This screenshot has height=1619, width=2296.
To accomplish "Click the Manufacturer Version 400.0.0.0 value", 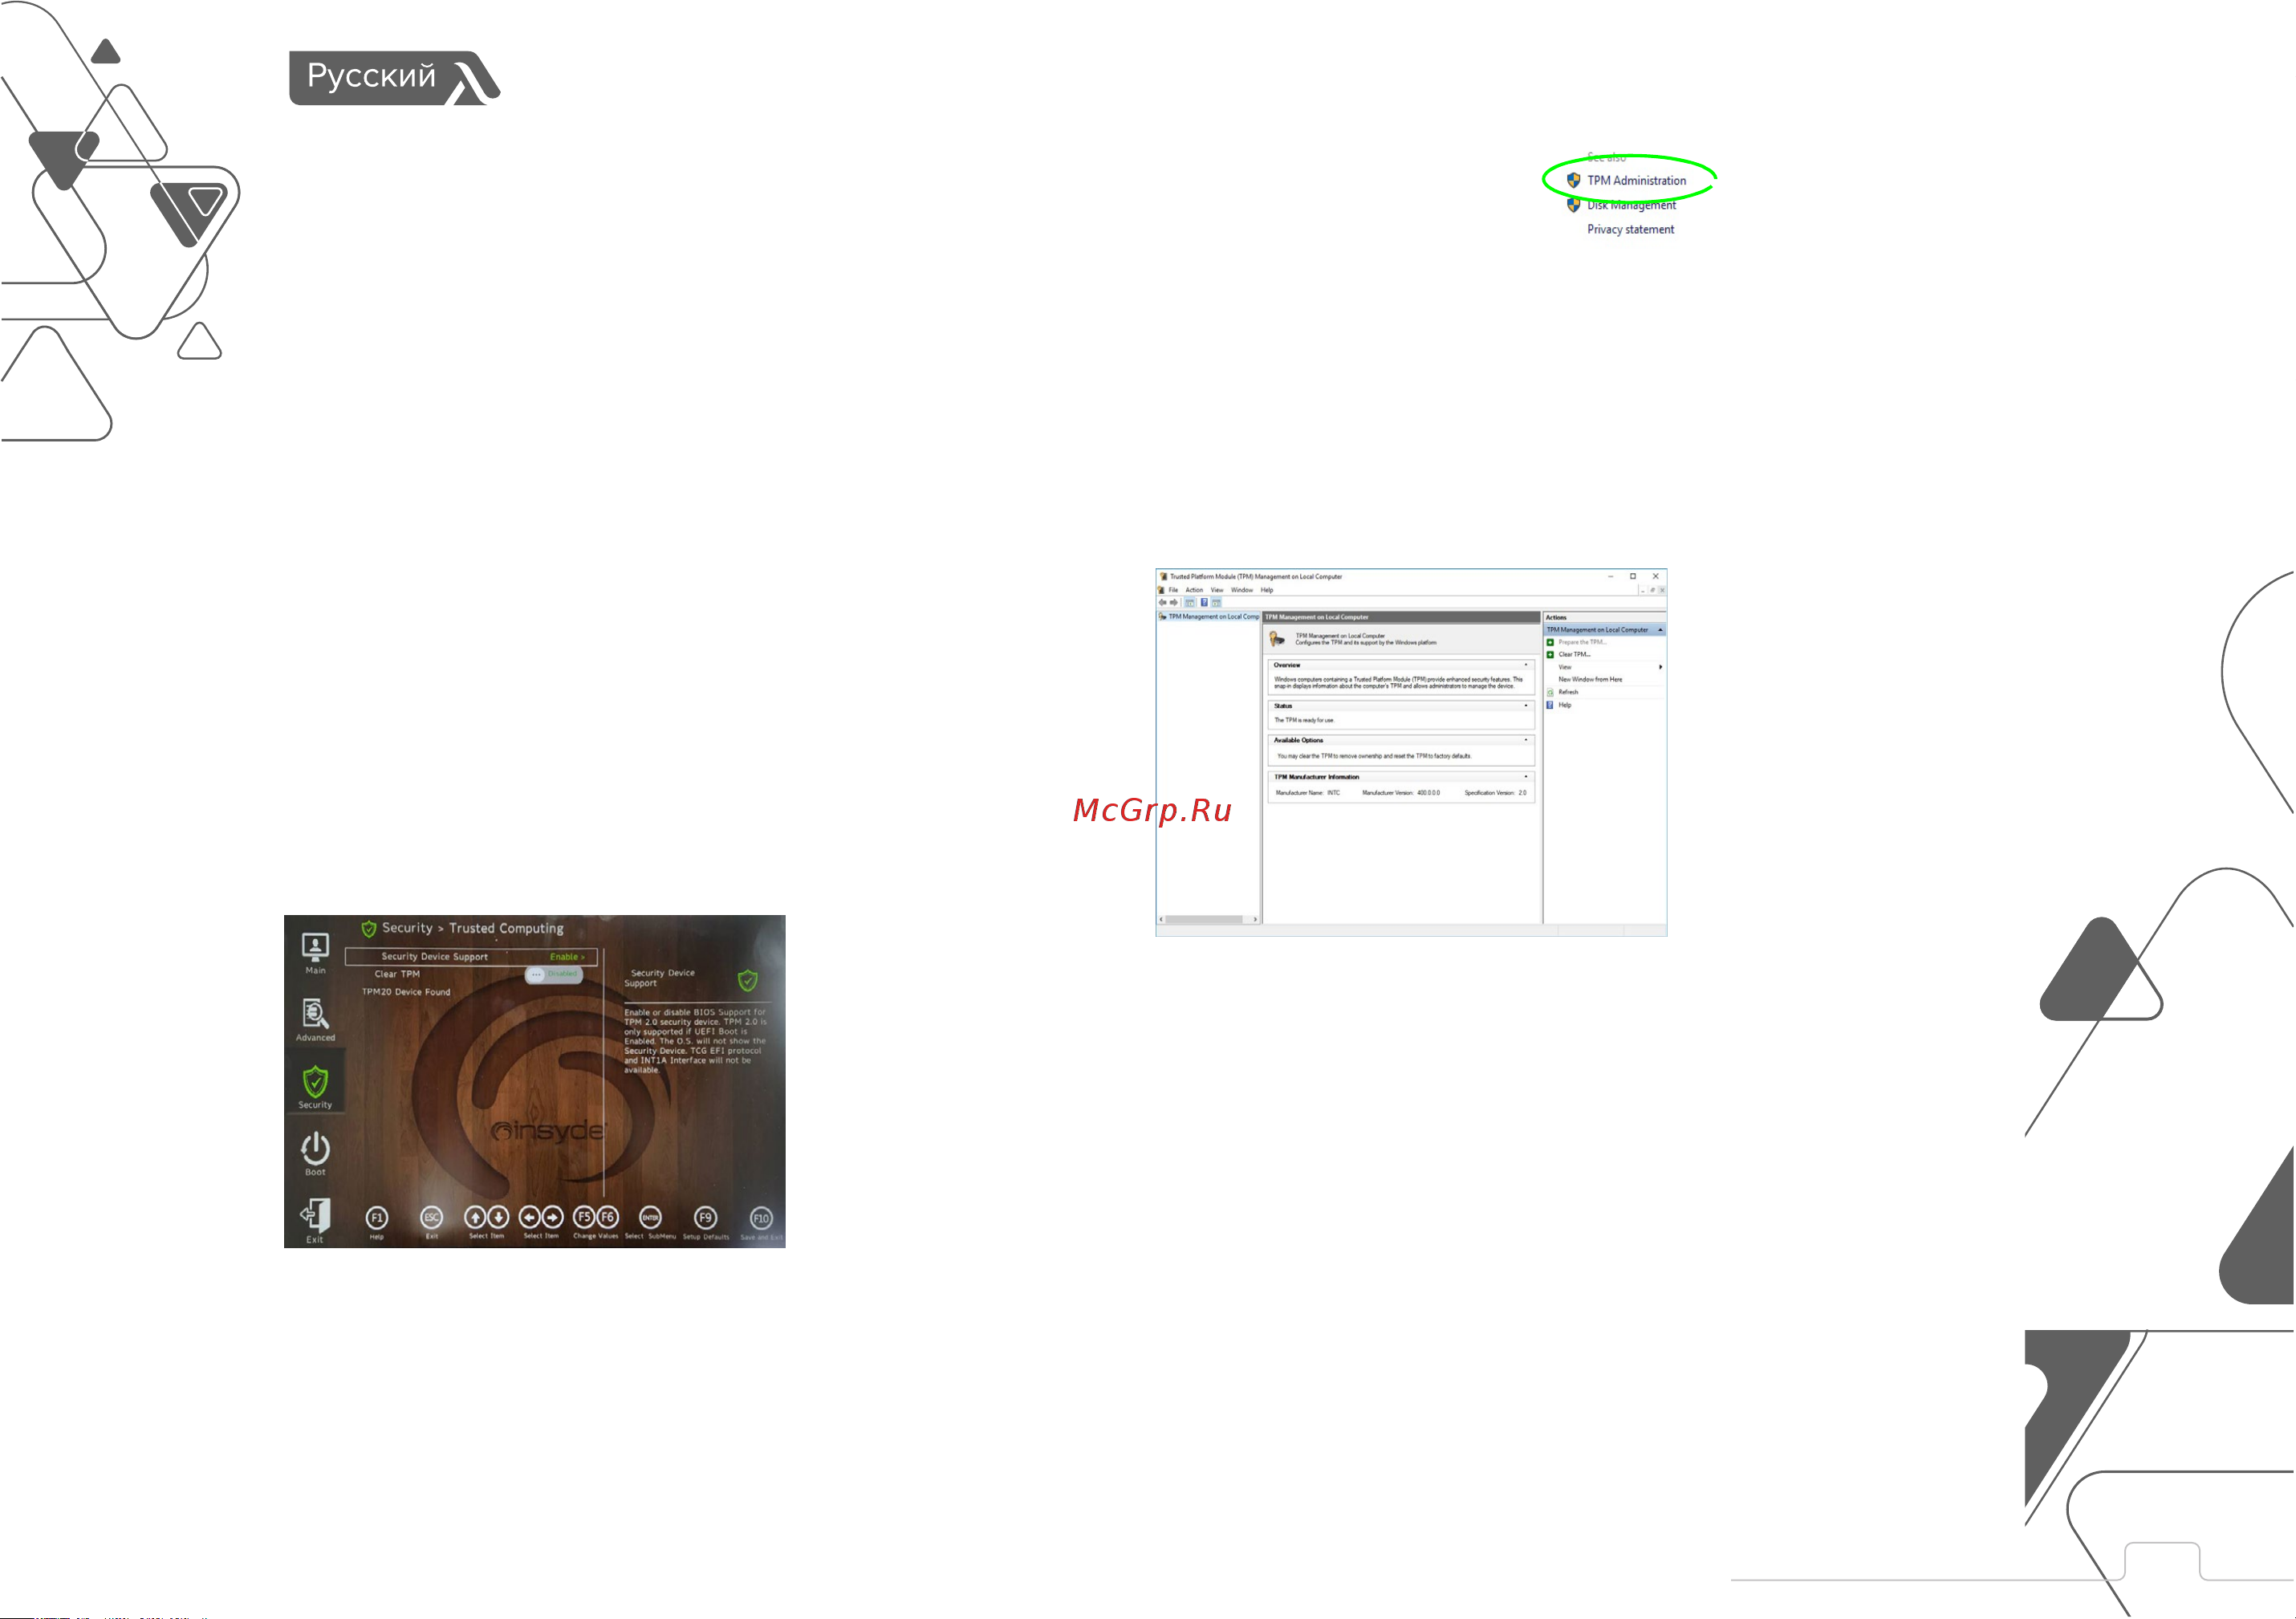I will pos(1428,793).
